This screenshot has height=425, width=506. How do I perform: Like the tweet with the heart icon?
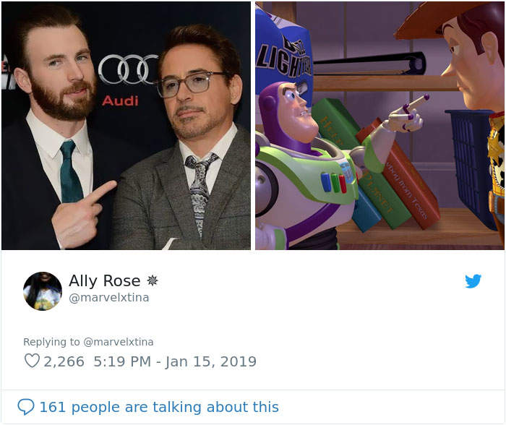coord(32,361)
